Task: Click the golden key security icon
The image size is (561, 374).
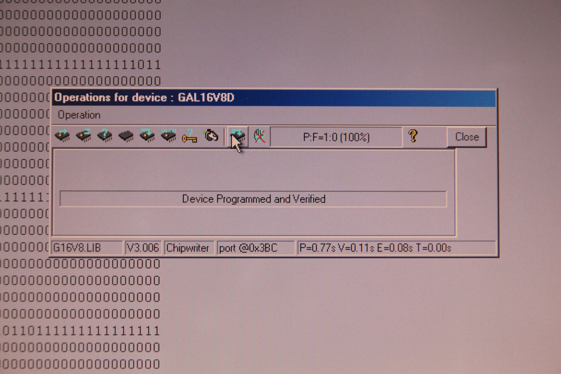Action: click(189, 137)
